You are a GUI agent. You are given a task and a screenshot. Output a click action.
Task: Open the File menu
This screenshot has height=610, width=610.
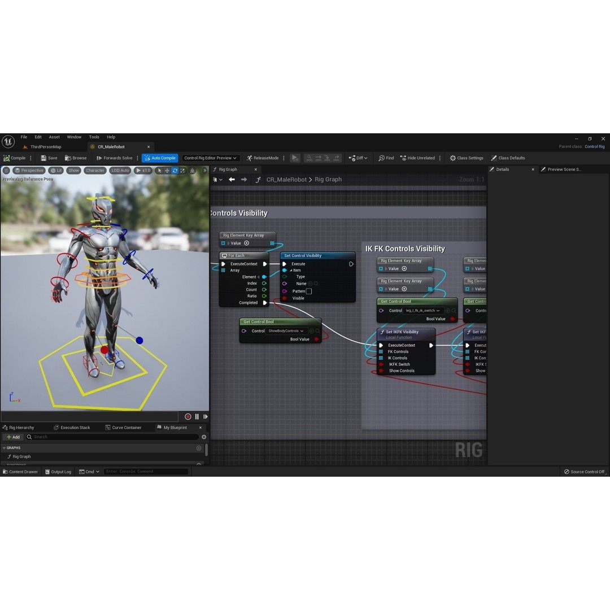point(24,137)
